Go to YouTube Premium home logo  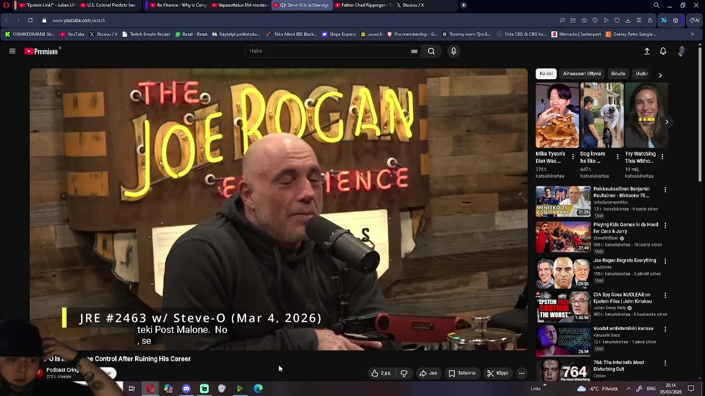point(42,51)
